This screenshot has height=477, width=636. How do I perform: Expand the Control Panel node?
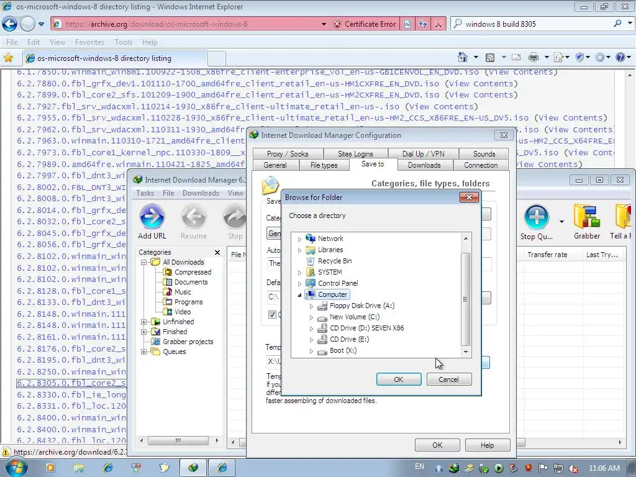[299, 283]
